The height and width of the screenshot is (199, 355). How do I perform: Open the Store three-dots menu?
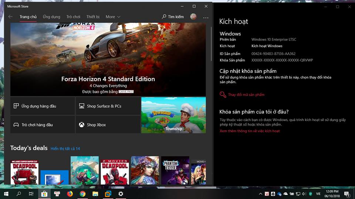point(206,17)
